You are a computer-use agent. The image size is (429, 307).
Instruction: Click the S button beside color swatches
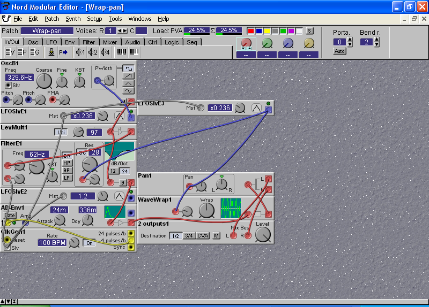309,31
